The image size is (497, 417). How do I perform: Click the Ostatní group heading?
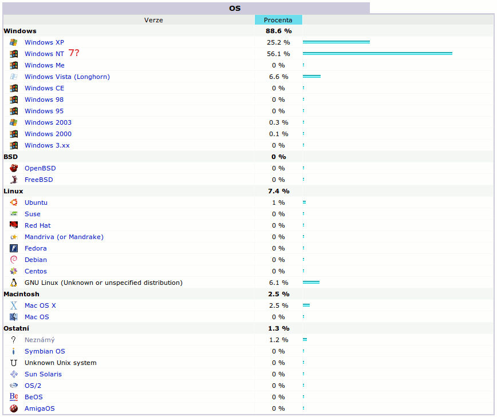coord(16,328)
